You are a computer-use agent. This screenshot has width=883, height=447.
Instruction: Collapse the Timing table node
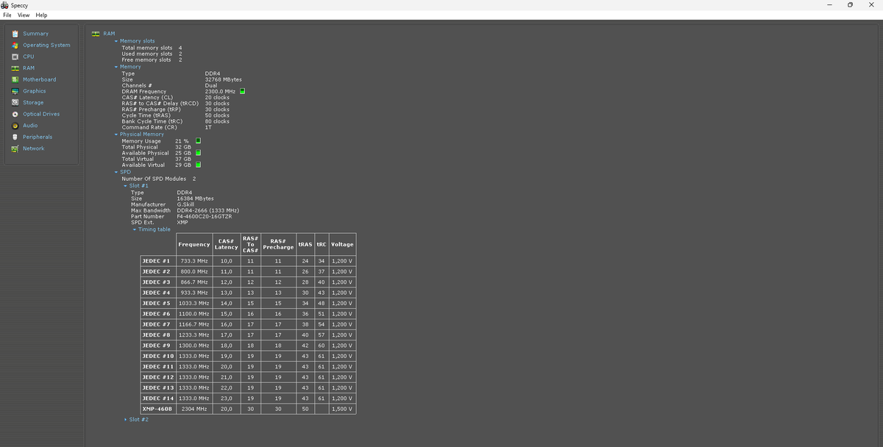click(x=135, y=229)
